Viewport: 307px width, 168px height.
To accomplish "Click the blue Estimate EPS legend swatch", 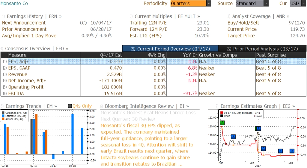I will pos(3,116).
